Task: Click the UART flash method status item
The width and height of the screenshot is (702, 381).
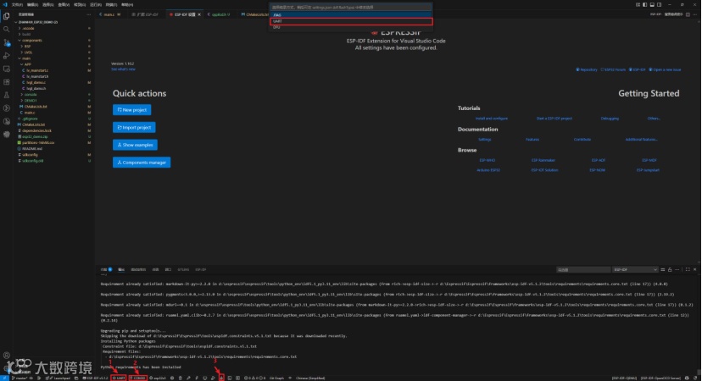Action: click(119, 378)
